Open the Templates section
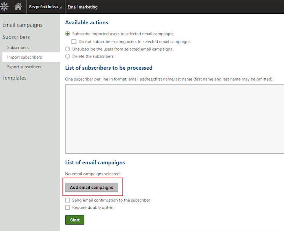Viewport: 284px width, 231px height. tap(15, 78)
